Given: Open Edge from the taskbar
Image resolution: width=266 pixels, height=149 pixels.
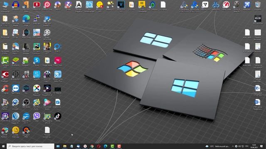Looking at the screenshot, I should [x=106, y=146].
